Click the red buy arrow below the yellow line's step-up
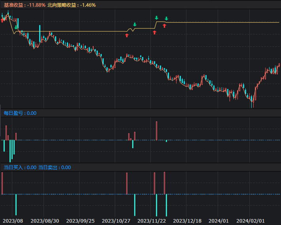The height and width of the screenshot is (225, 281). [x=154, y=32]
